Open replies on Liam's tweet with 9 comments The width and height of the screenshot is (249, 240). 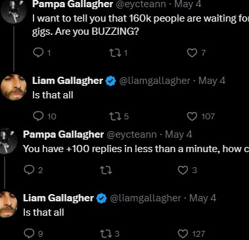coord(29,233)
